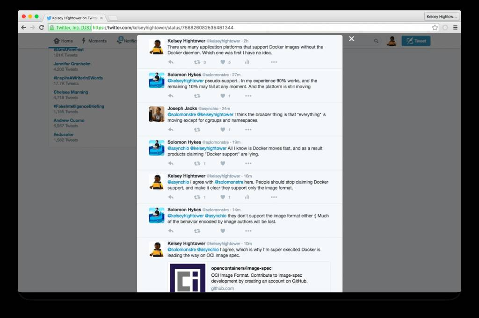
Task: Compose a new tweet with Tweet button
Action: [416, 41]
